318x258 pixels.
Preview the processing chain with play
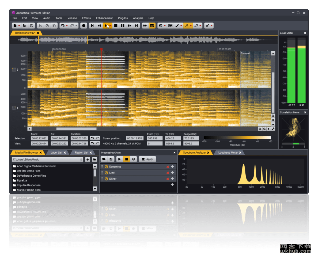tap(119, 159)
